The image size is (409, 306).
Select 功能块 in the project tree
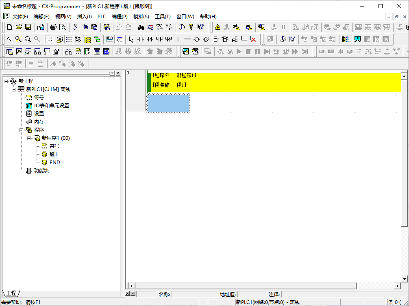[41, 170]
